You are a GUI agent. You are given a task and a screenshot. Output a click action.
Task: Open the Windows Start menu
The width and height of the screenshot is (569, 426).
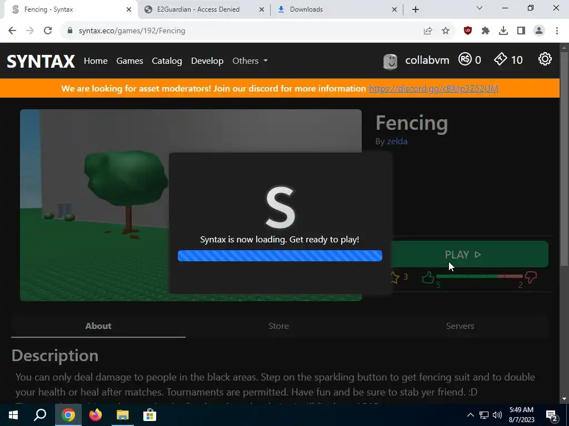tap(13, 415)
